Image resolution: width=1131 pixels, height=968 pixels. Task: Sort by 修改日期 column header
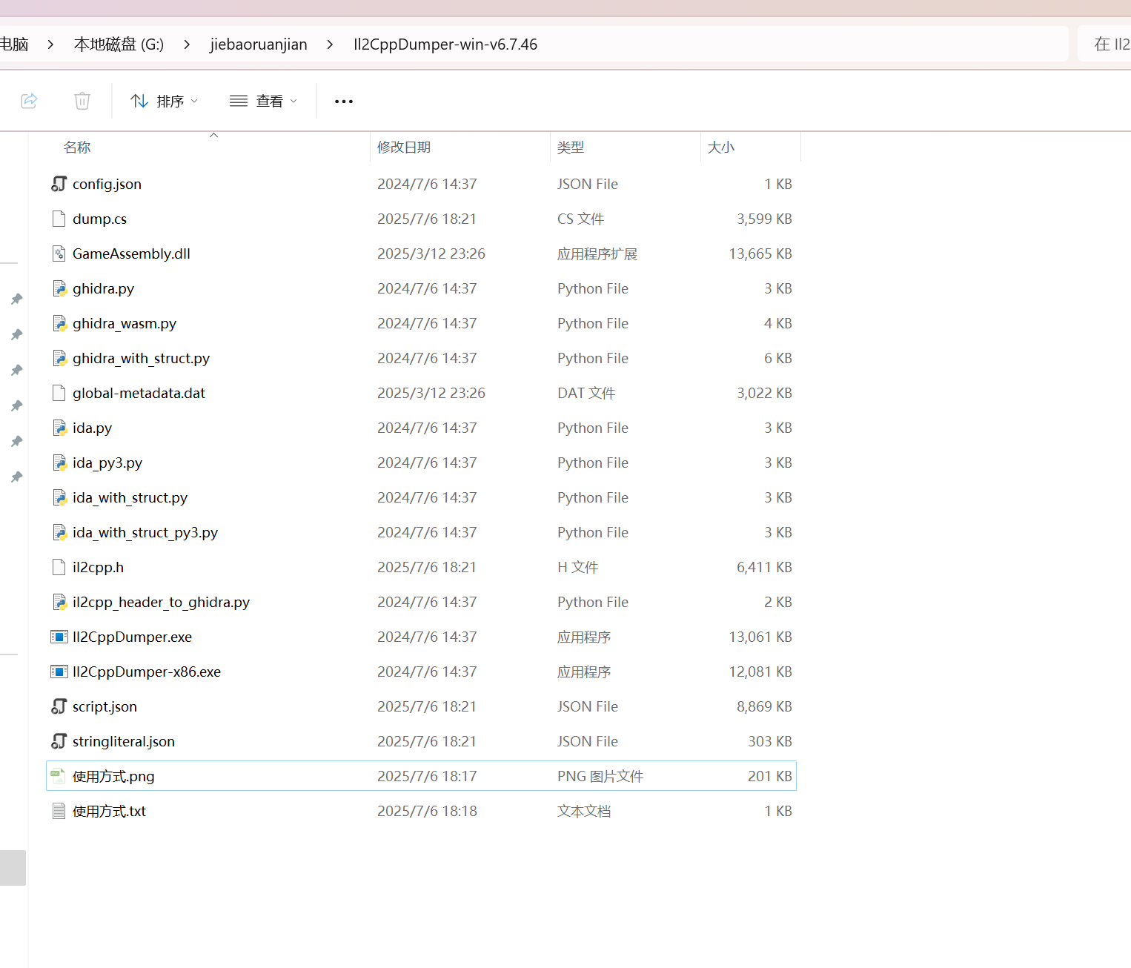click(x=404, y=147)
